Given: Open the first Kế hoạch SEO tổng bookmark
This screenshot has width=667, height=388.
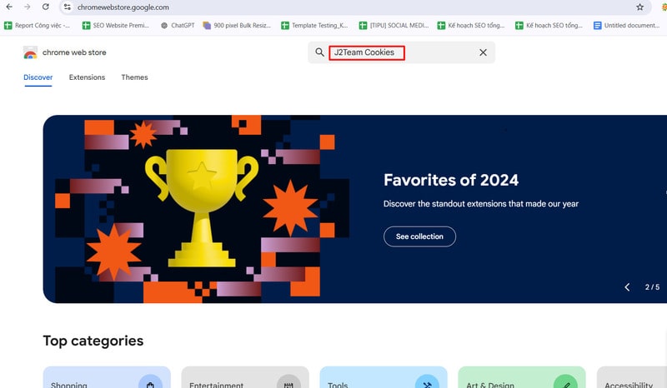Looking at the screenshot, I should tap(471, 26).
